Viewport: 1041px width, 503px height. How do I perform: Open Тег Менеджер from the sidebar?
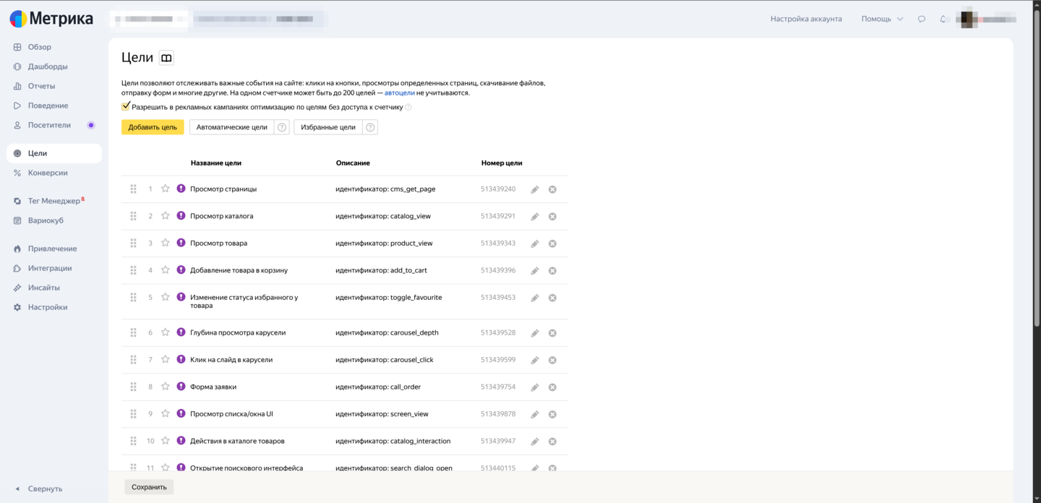53,201
